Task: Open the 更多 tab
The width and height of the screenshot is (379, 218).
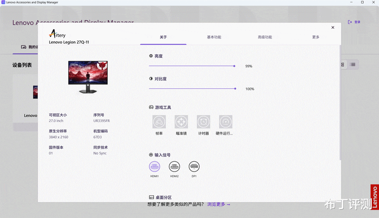Action: [x=315, y=37]
